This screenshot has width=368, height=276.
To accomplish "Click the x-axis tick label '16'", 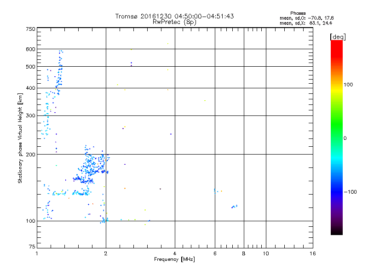I will tap(313, 253).
